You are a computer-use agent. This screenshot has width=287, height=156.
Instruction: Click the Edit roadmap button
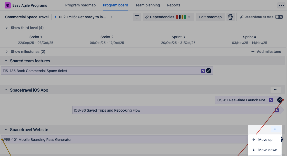[210, 17]
